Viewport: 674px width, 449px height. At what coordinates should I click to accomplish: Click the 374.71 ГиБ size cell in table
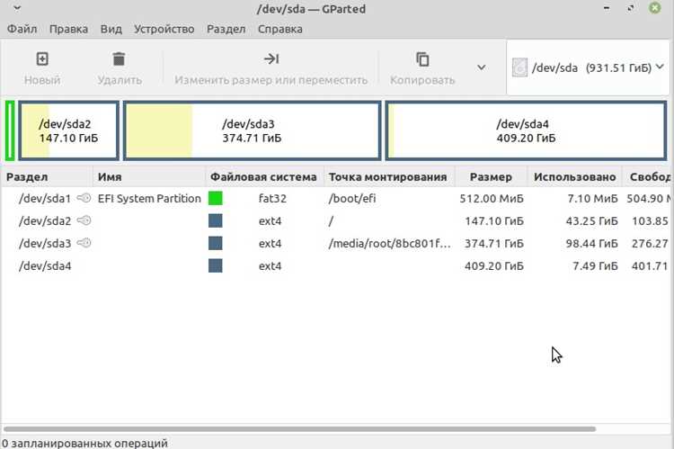click(494, 243)
